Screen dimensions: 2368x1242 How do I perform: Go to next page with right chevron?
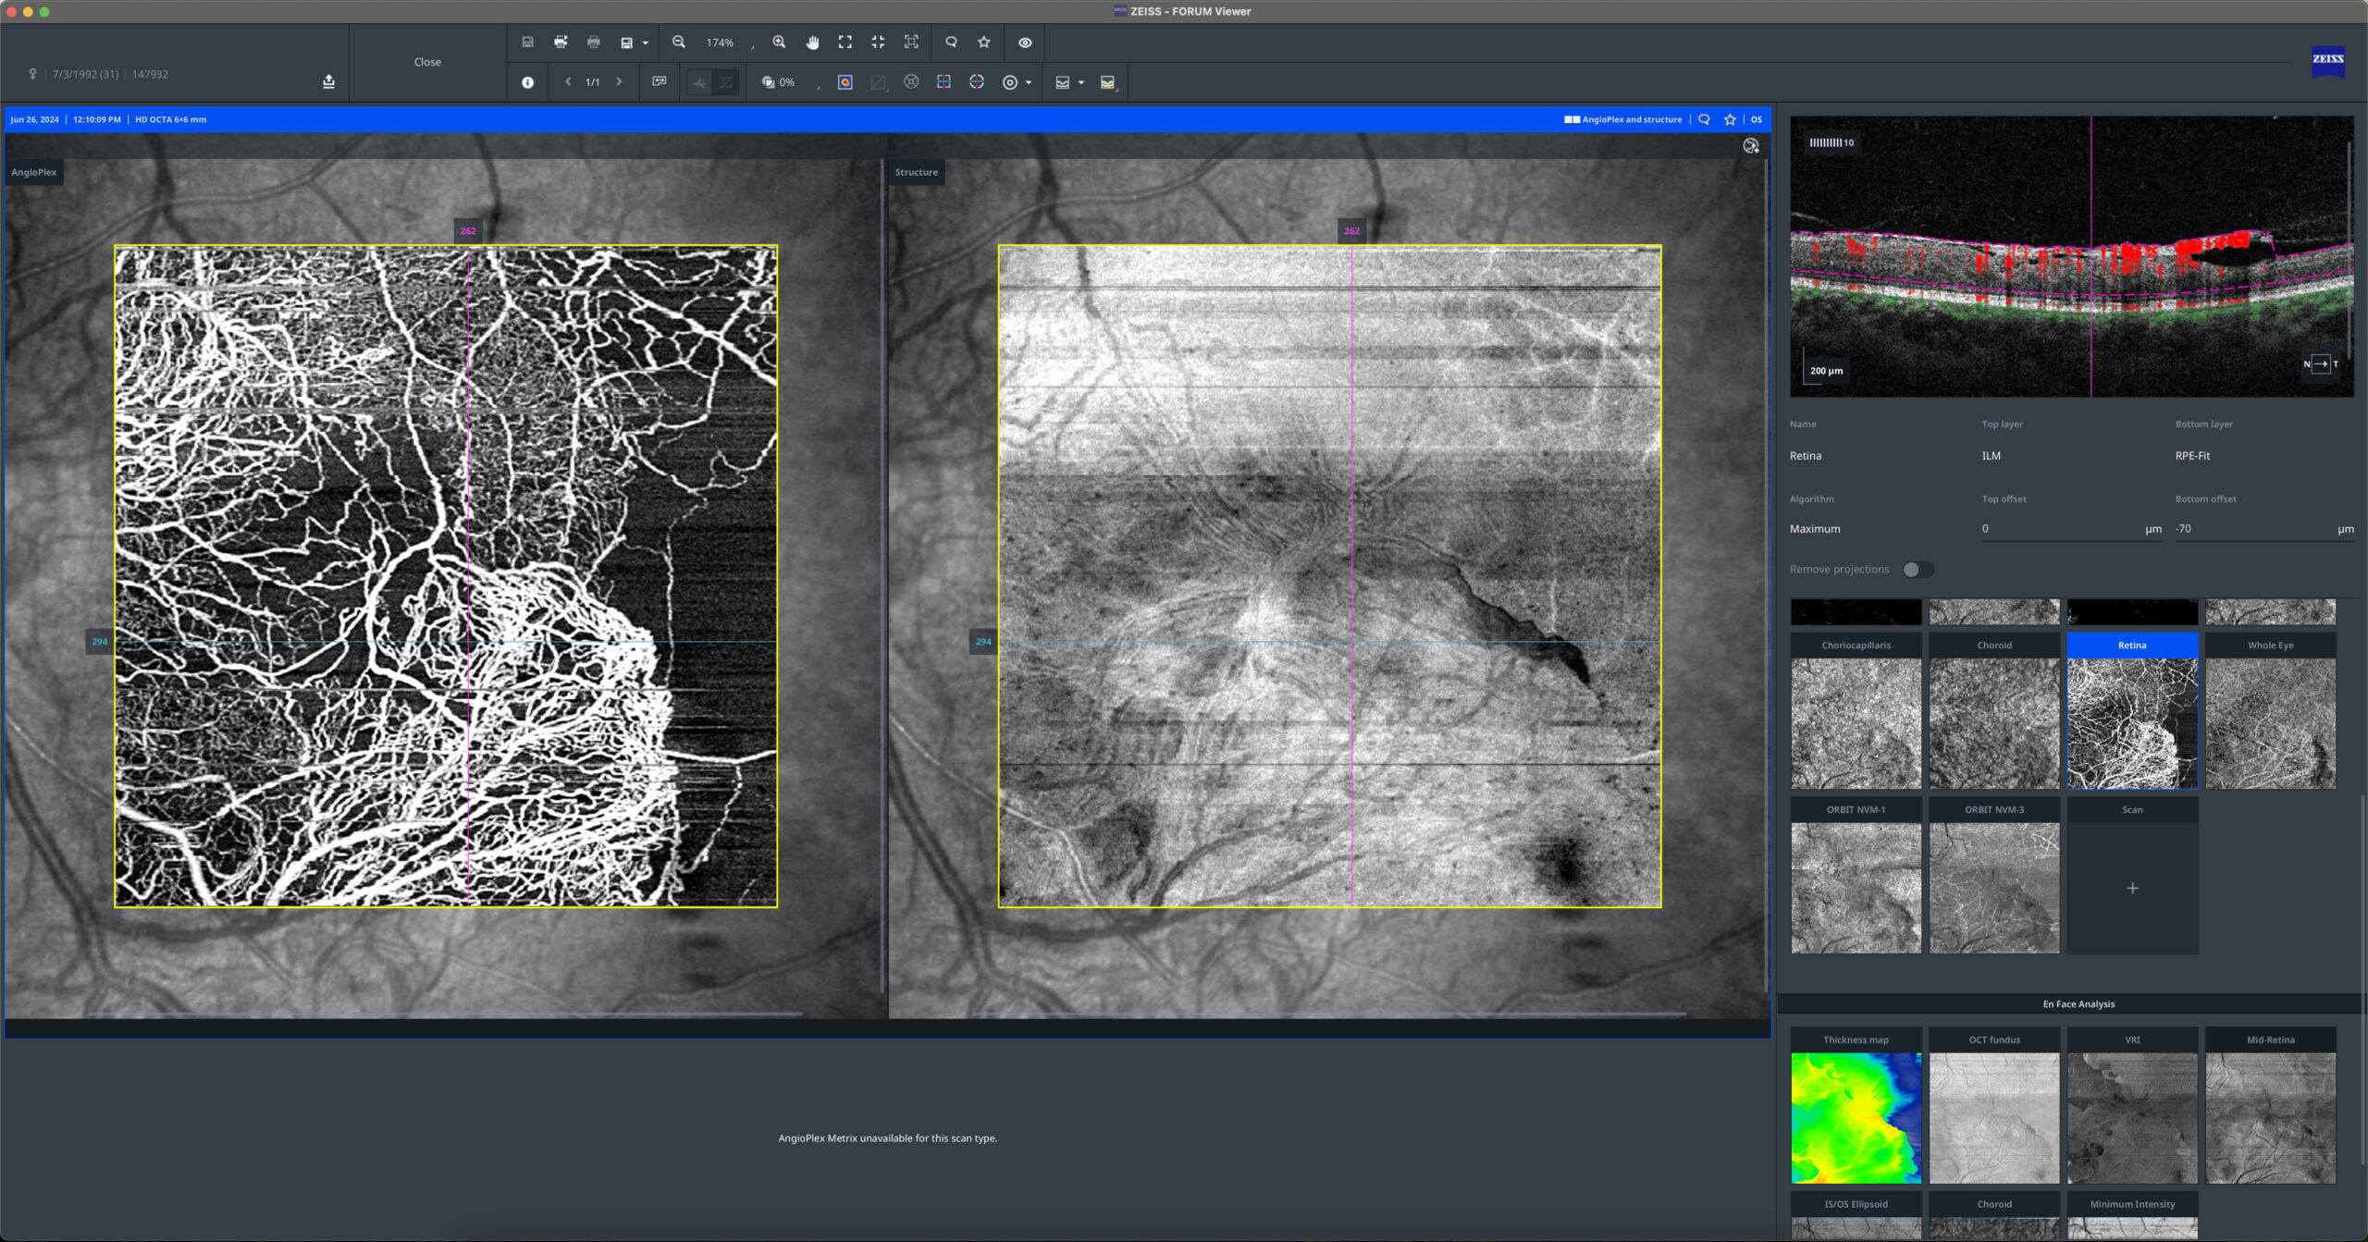[x=619, y=81]
